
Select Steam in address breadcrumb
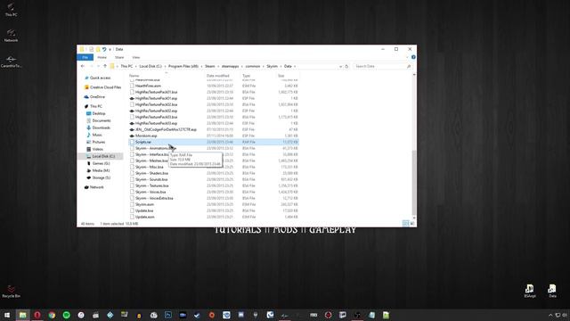click(x=210, y=66)
